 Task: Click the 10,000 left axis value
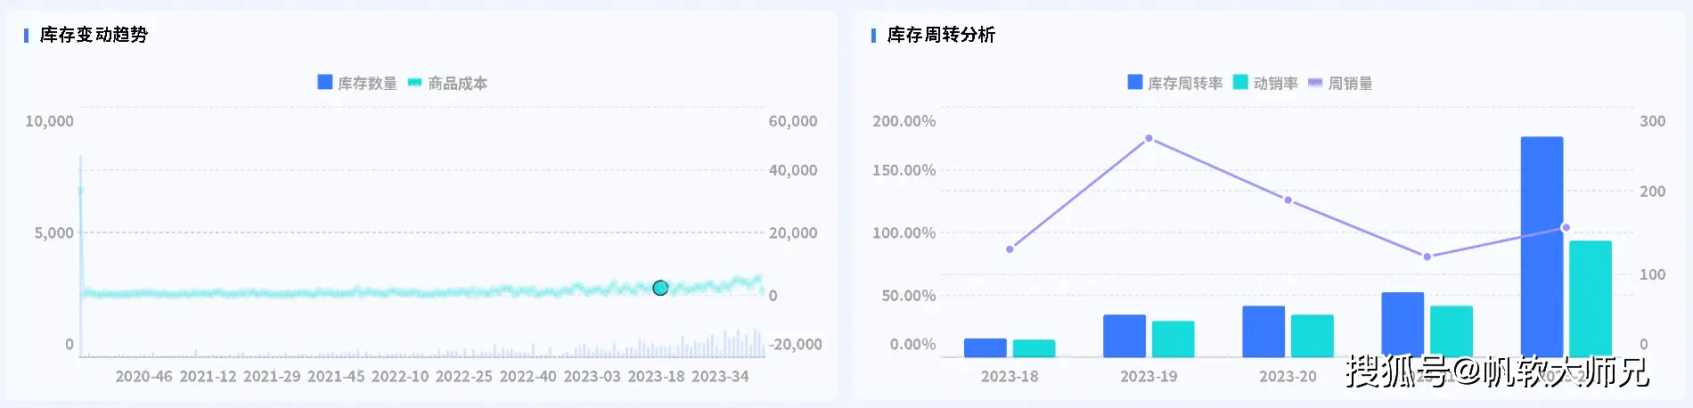pos(49,121)
